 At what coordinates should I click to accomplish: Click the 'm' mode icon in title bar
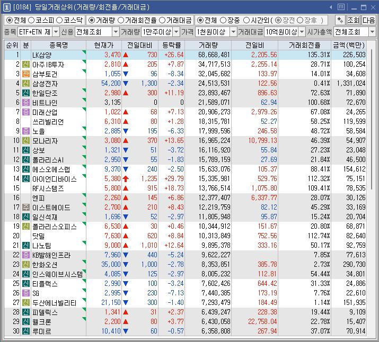click(341, 7)
